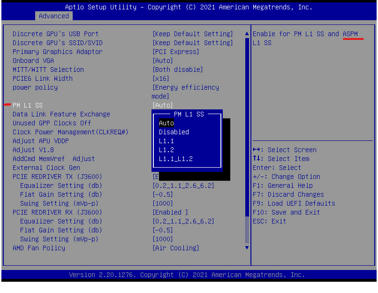Select Onboard VGA label

click(33, 61)
